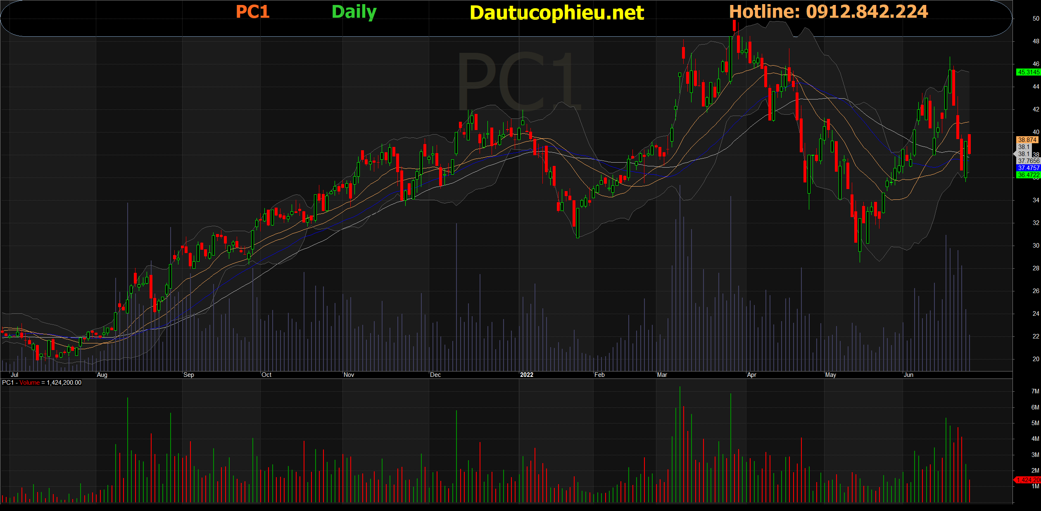Select the orange 38.874 price tag
Image resolution: width=1041 pixels, height=511 pixels.
point(1027,140)
